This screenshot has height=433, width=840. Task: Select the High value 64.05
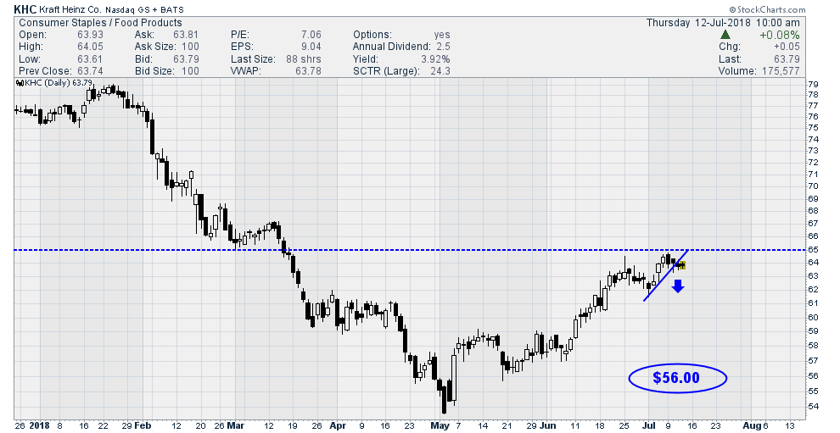90,47
